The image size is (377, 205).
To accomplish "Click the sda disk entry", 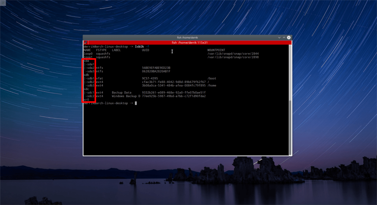I will [x=86, y=61].
